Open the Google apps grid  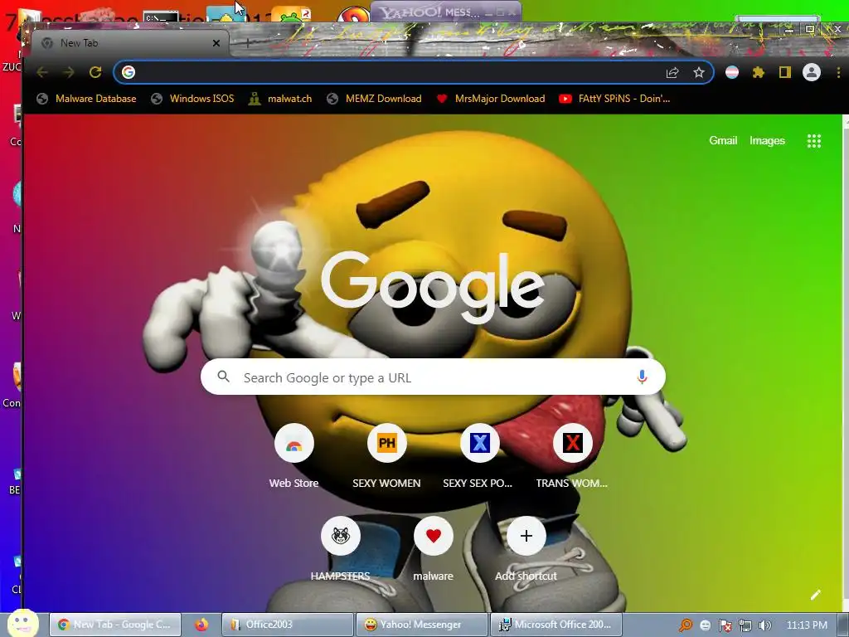(x=814, y=141)
